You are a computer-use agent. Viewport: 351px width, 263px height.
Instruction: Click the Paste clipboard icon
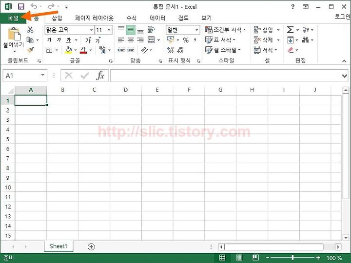tap(14, 34)
